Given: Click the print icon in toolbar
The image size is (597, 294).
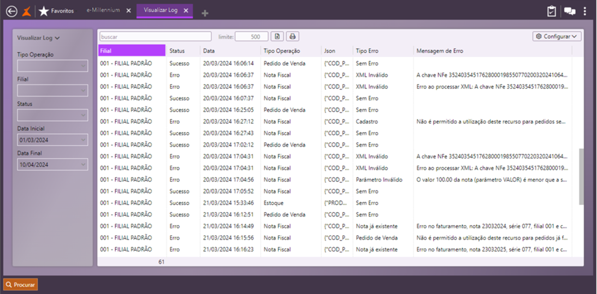Looking at the screenshot, I should (293, 37).
